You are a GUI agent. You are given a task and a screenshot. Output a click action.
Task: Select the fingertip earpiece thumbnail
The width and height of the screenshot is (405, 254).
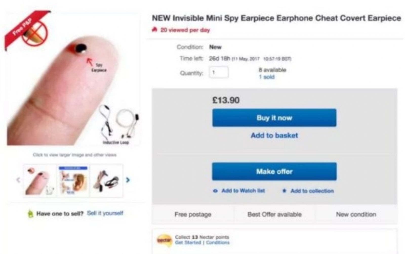(x=40, y=180)
